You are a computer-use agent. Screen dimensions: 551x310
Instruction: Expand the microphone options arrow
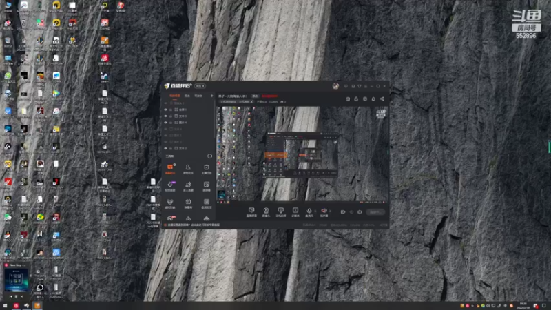tap(315, 211)
